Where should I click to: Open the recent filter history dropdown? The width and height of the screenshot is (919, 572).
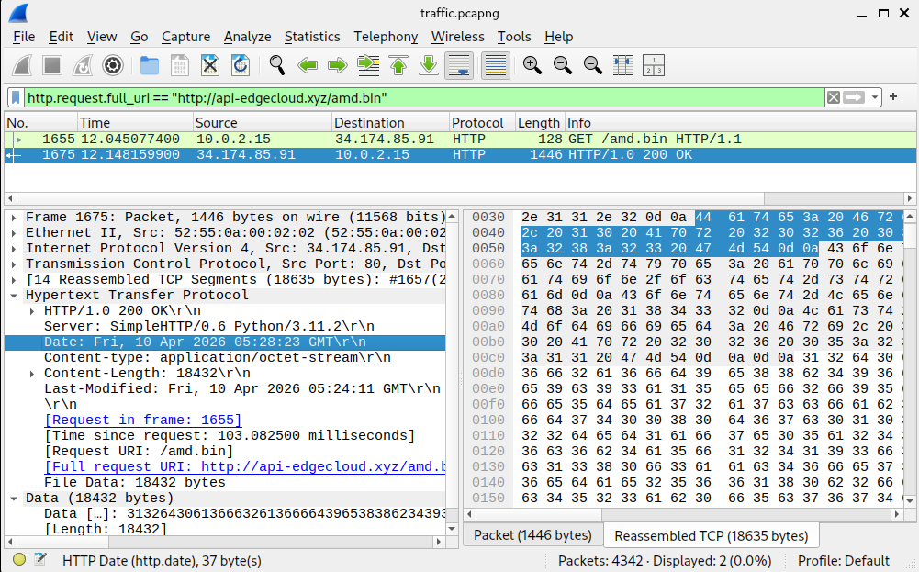pos(876,97)
